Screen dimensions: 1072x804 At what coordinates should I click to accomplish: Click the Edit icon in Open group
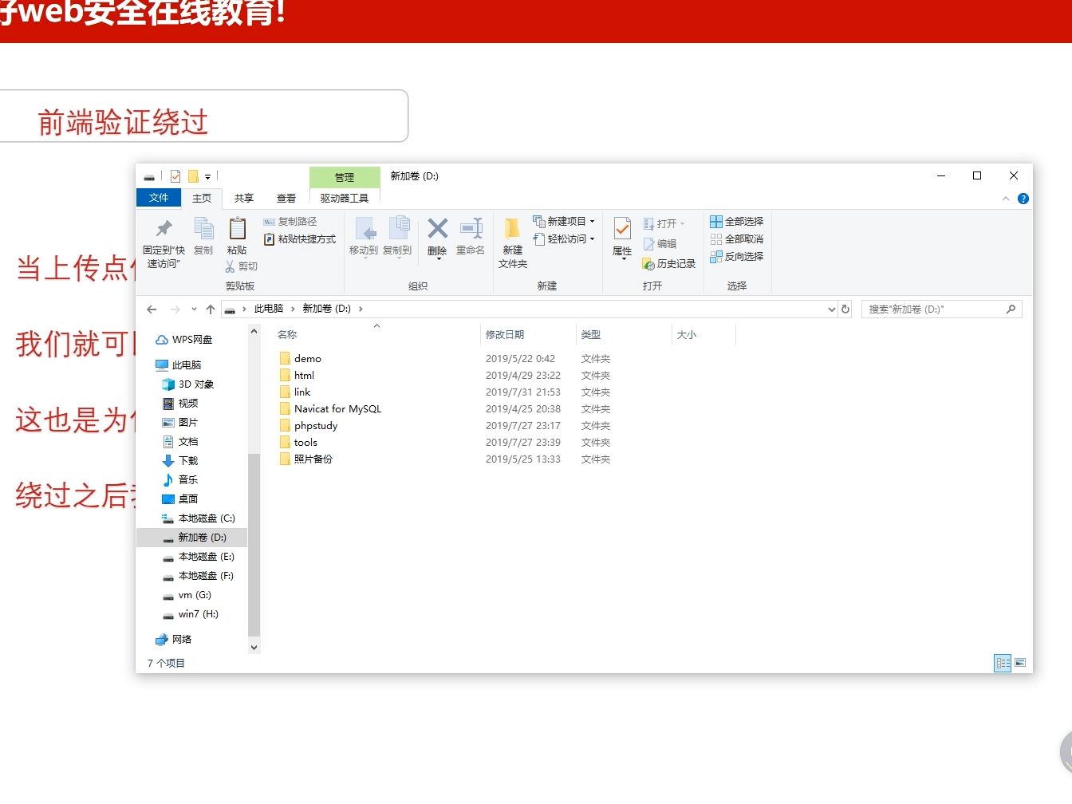(x=648, y=244)
